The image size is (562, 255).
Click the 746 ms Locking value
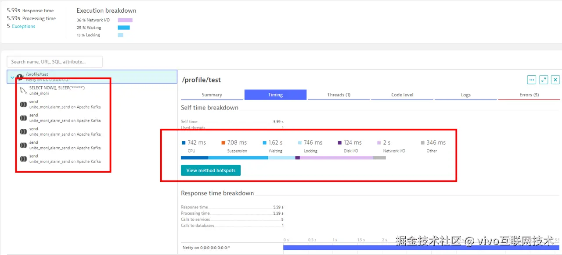click(313, 143)
